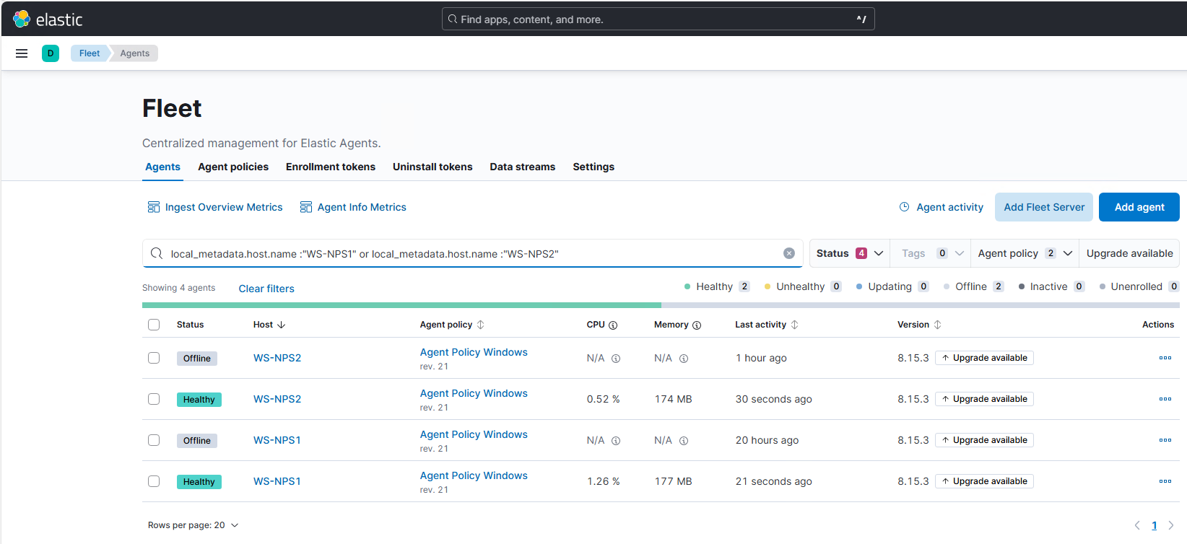The height and width of the screenshot is (544, 1187).
Task: Click Clear filters link
Action: point(266,289)
